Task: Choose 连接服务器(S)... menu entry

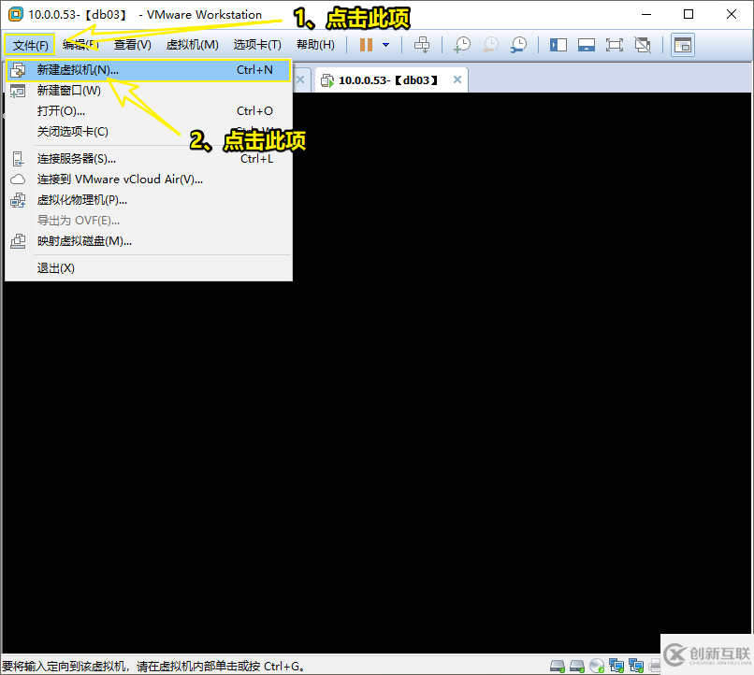Action: point(149,159)
